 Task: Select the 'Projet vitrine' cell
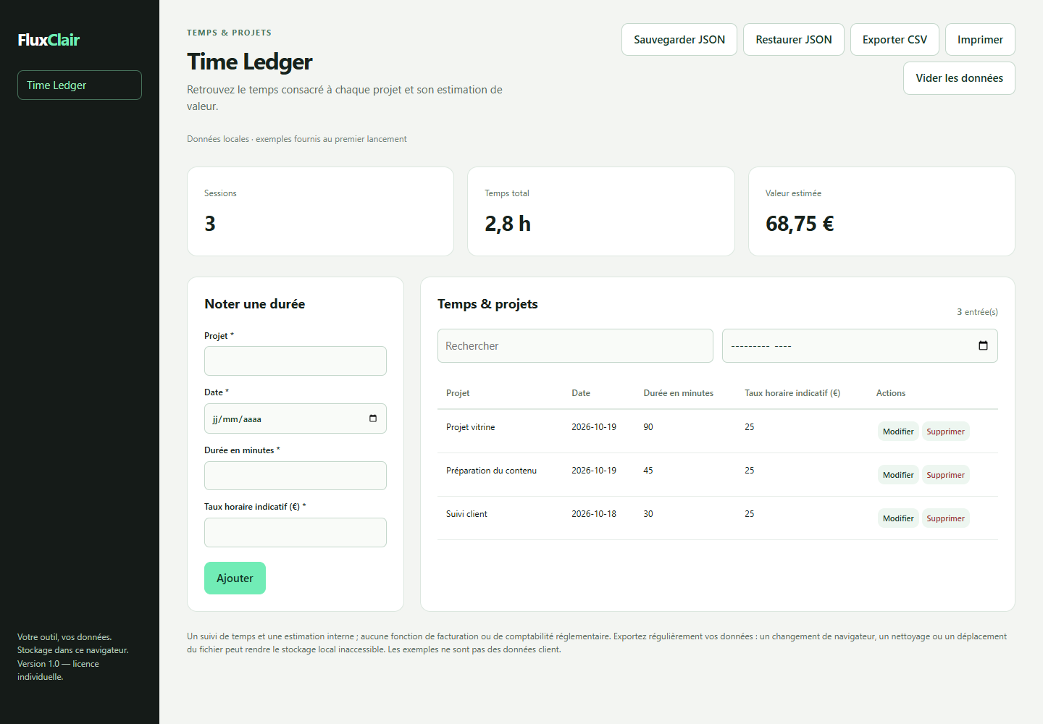471,427
